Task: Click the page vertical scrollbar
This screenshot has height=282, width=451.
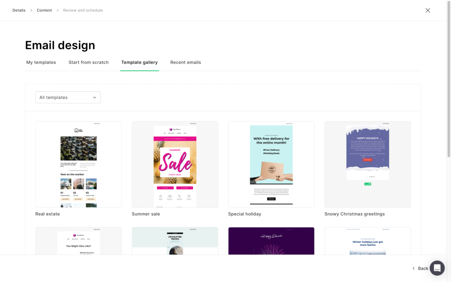Action: [x=449, y=79]
